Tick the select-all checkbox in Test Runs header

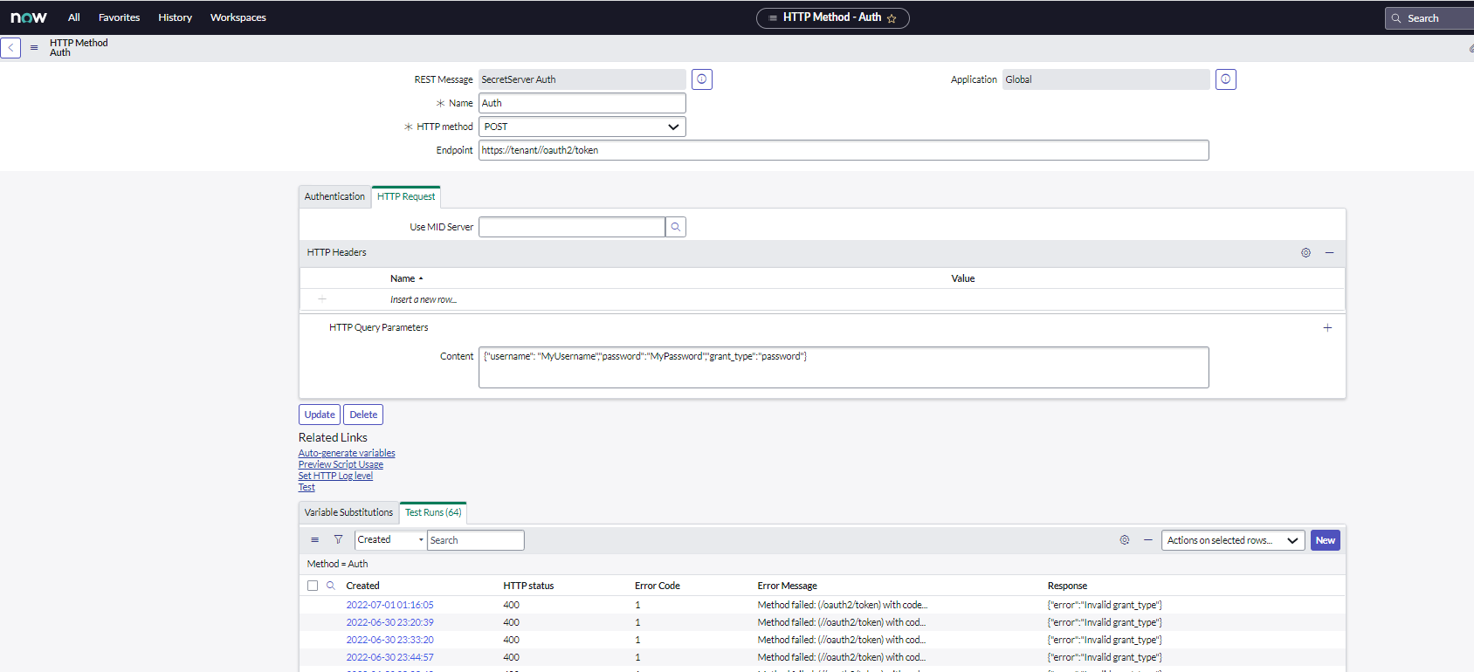(x=313, y=586)
